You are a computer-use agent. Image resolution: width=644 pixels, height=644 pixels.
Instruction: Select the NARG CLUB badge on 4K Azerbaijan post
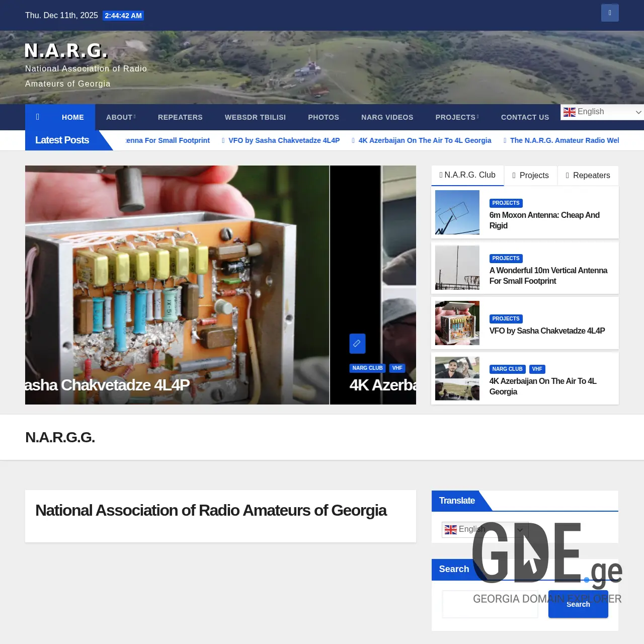click(507, 369)
